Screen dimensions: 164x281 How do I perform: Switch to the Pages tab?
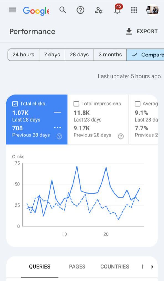coord(77,267)
